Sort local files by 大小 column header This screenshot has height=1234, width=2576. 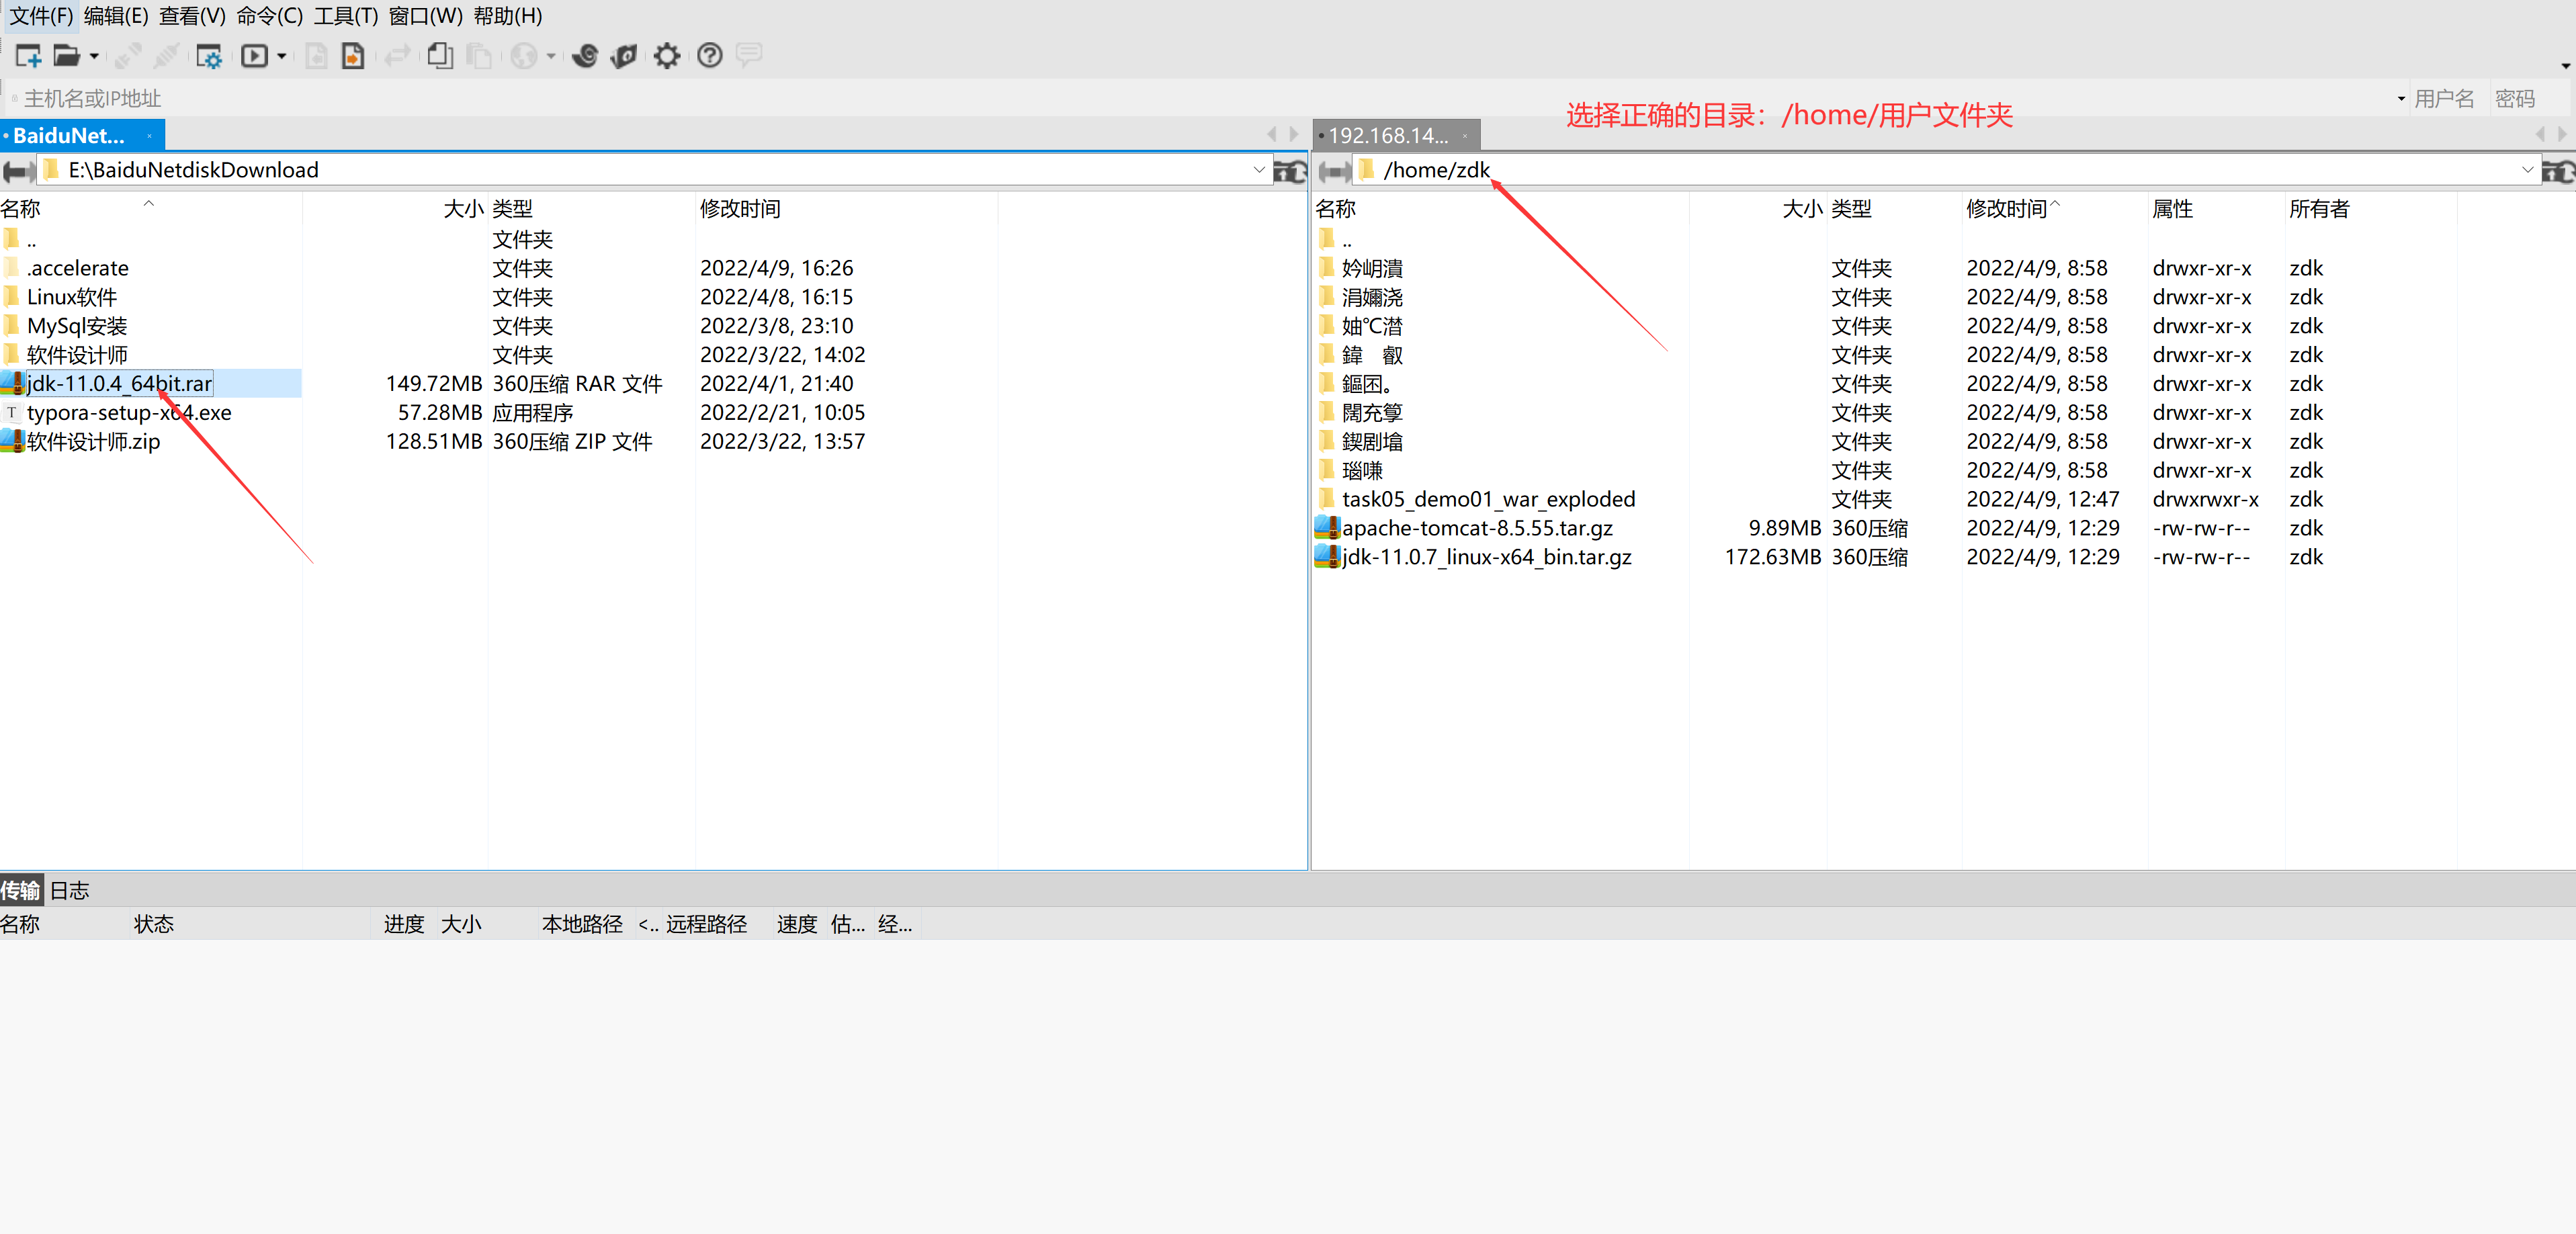[462, 209]
